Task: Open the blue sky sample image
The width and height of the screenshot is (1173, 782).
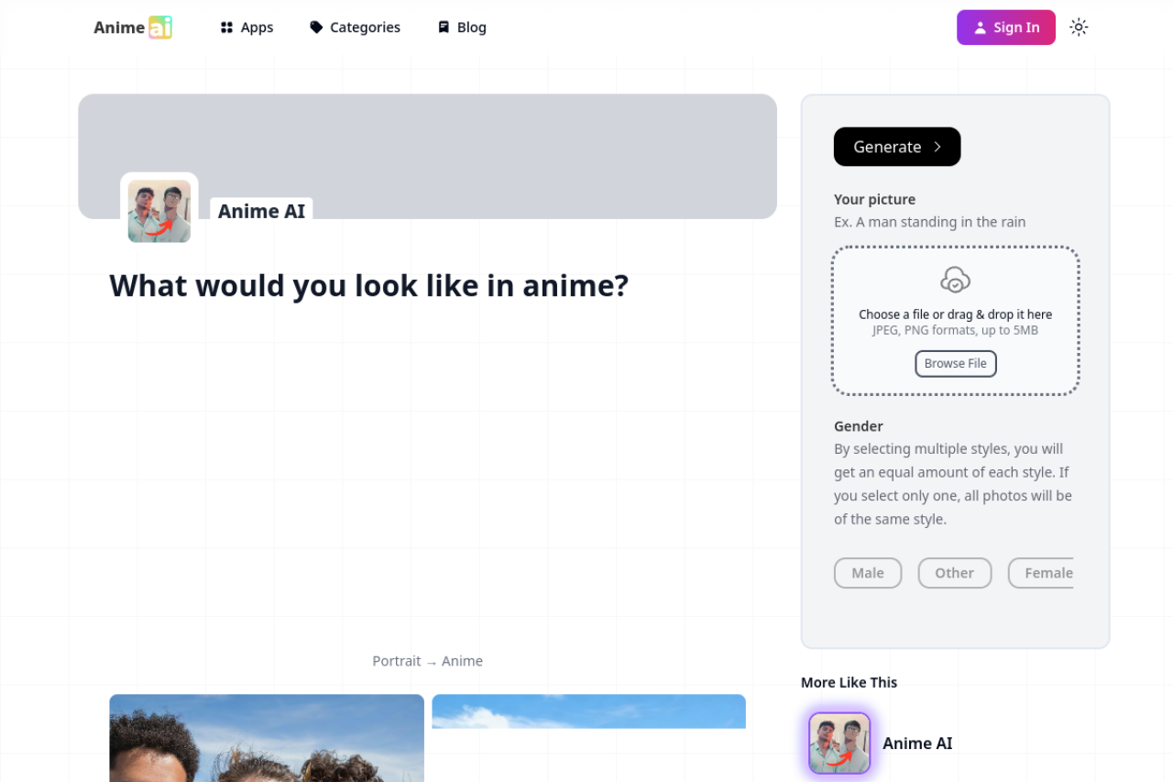Action: (588, 711)
